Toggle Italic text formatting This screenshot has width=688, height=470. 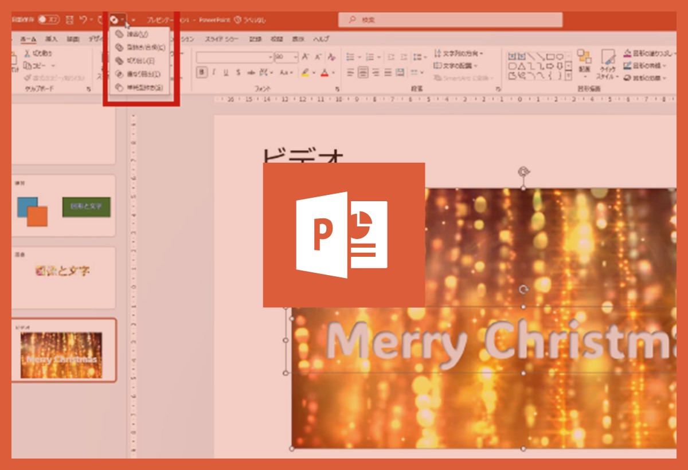pyautogui.click(x=214, y=72)
